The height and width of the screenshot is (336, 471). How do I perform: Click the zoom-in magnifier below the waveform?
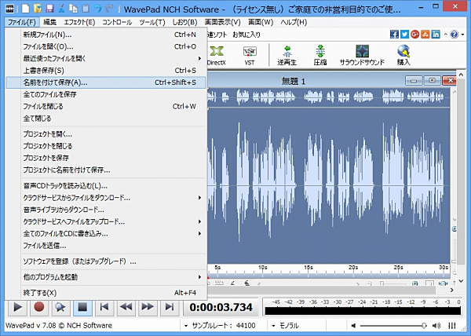click(x=414, y=283)
